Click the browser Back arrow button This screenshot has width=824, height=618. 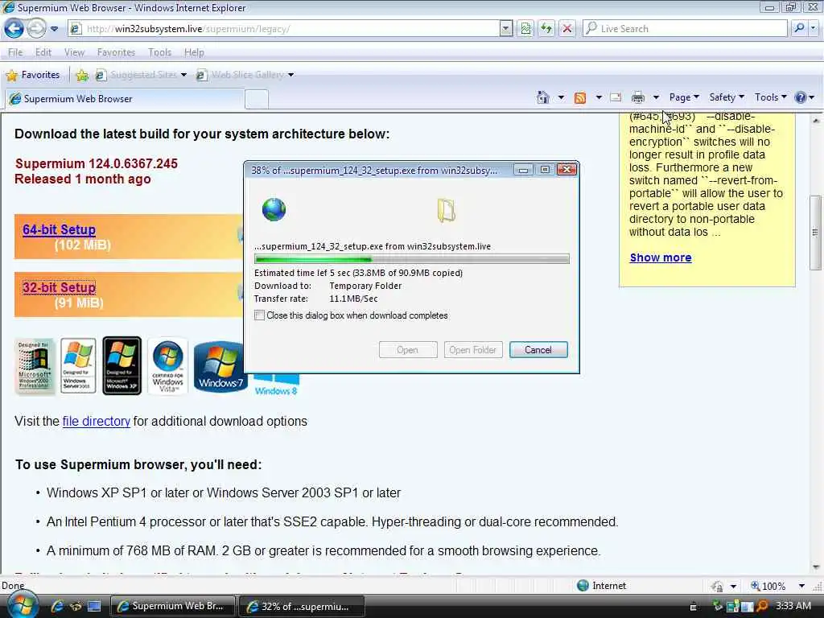[x=14, y=28]
